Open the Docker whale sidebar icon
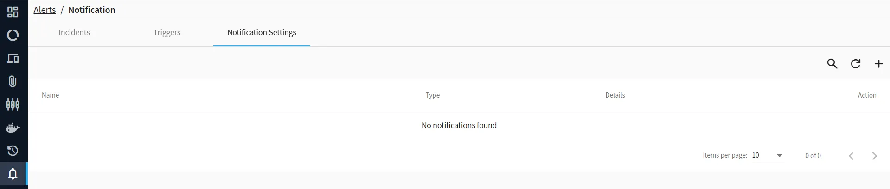 coord(13,128)
